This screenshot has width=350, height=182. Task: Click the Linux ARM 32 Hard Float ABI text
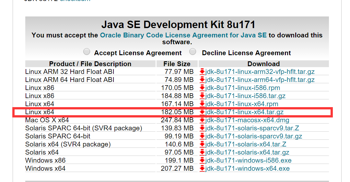pos(70,72)
